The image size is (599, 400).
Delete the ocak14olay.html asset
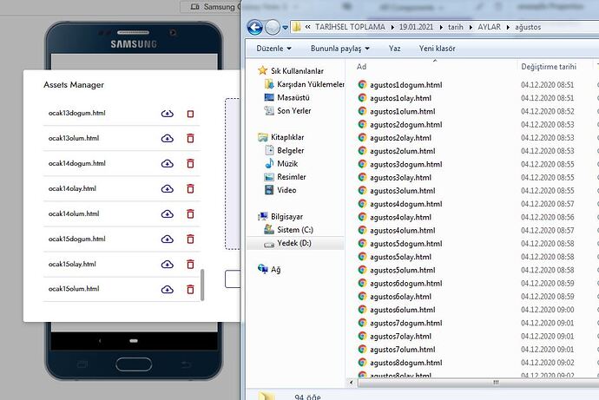(x=190, y=189)
